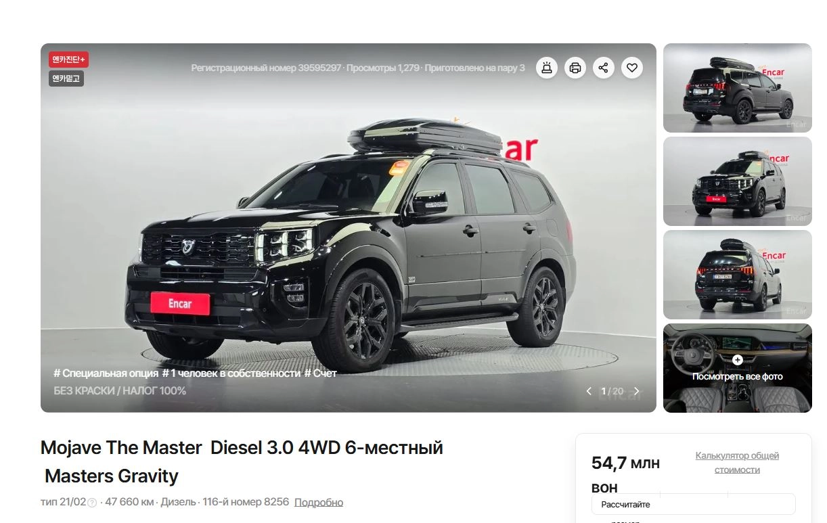Go to next photo arrow

(636, 391)
